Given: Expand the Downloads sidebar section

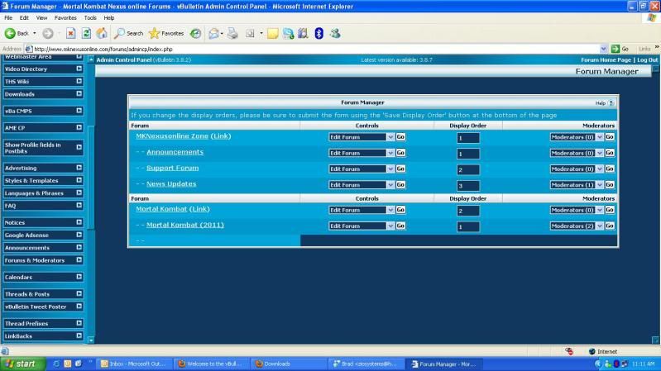Looking at the screenshot, I should 79,94.
